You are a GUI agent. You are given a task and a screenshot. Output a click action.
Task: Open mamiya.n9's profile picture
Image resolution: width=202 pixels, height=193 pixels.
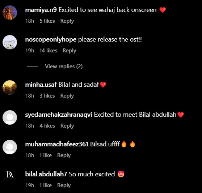click(10, 13)
